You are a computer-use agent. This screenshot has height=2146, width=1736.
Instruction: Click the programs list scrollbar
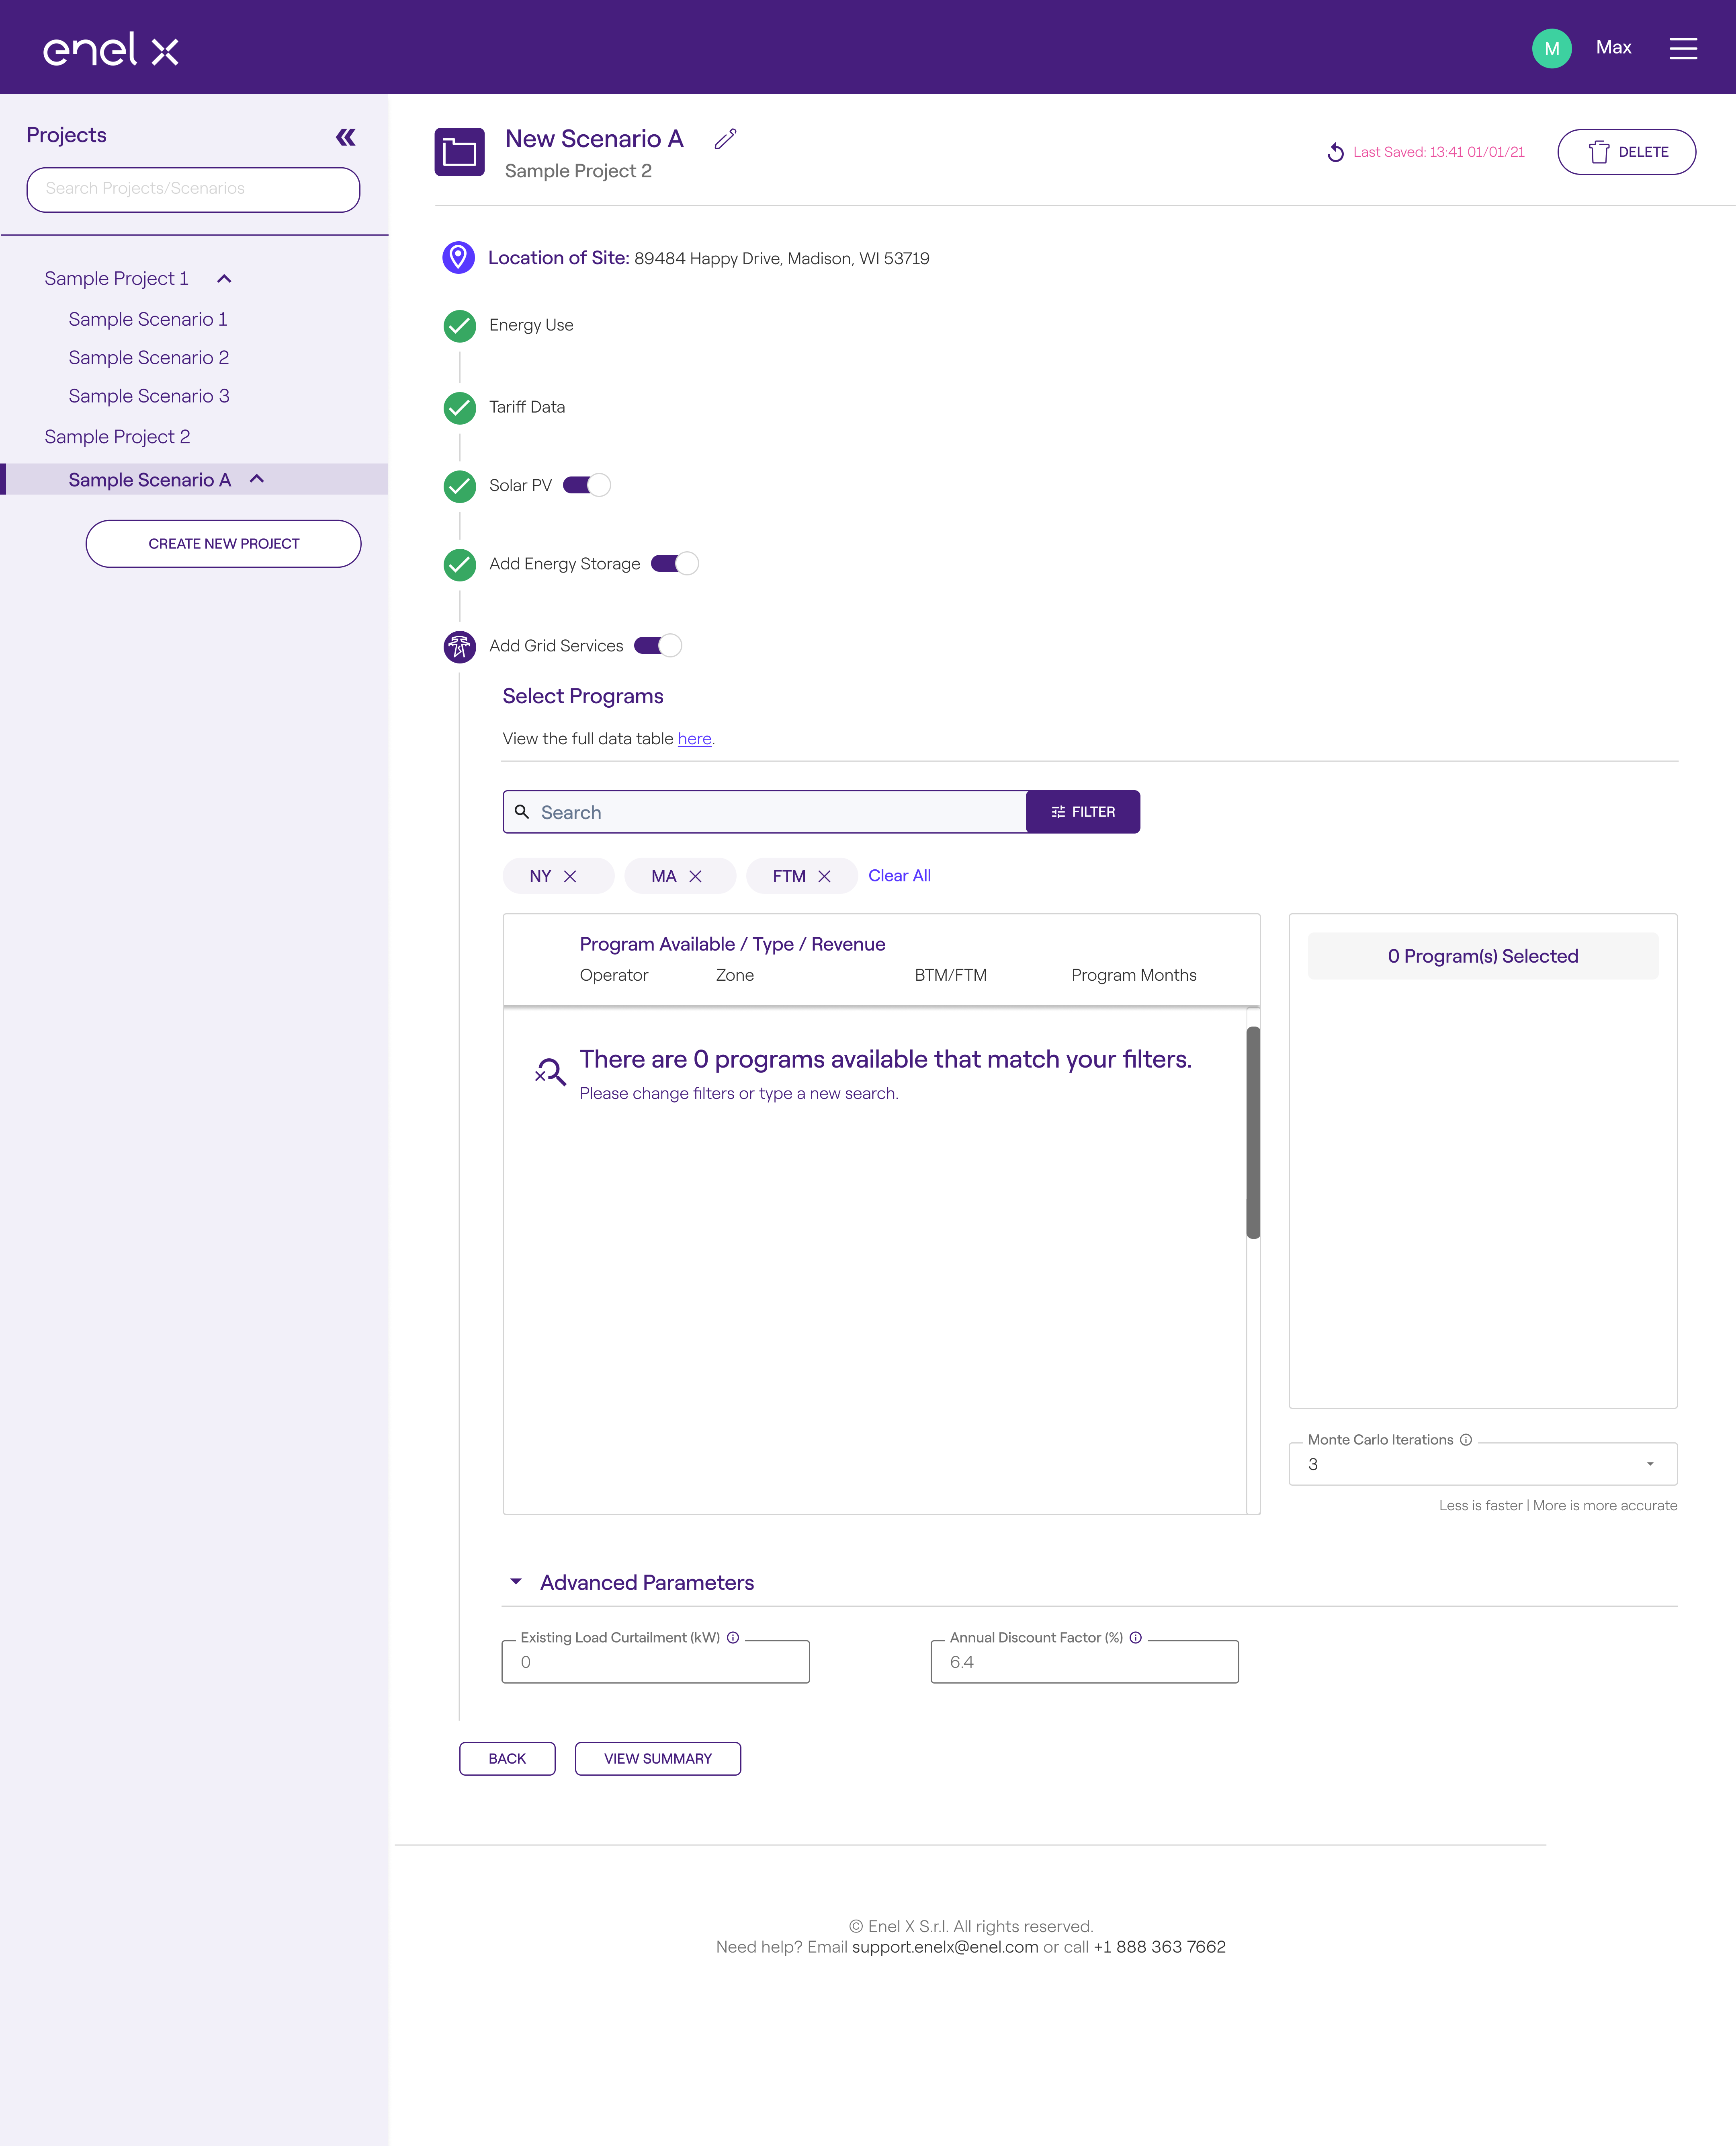1253,1133
